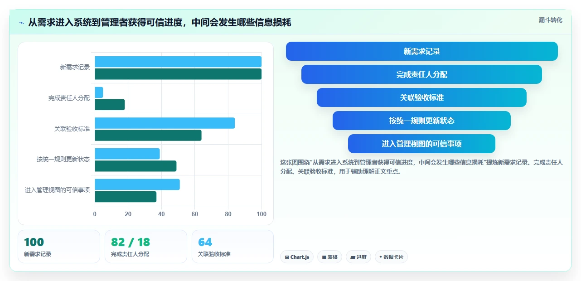Click the 数据卡片 chip
The image size is (581, 281).
[391, 257]
